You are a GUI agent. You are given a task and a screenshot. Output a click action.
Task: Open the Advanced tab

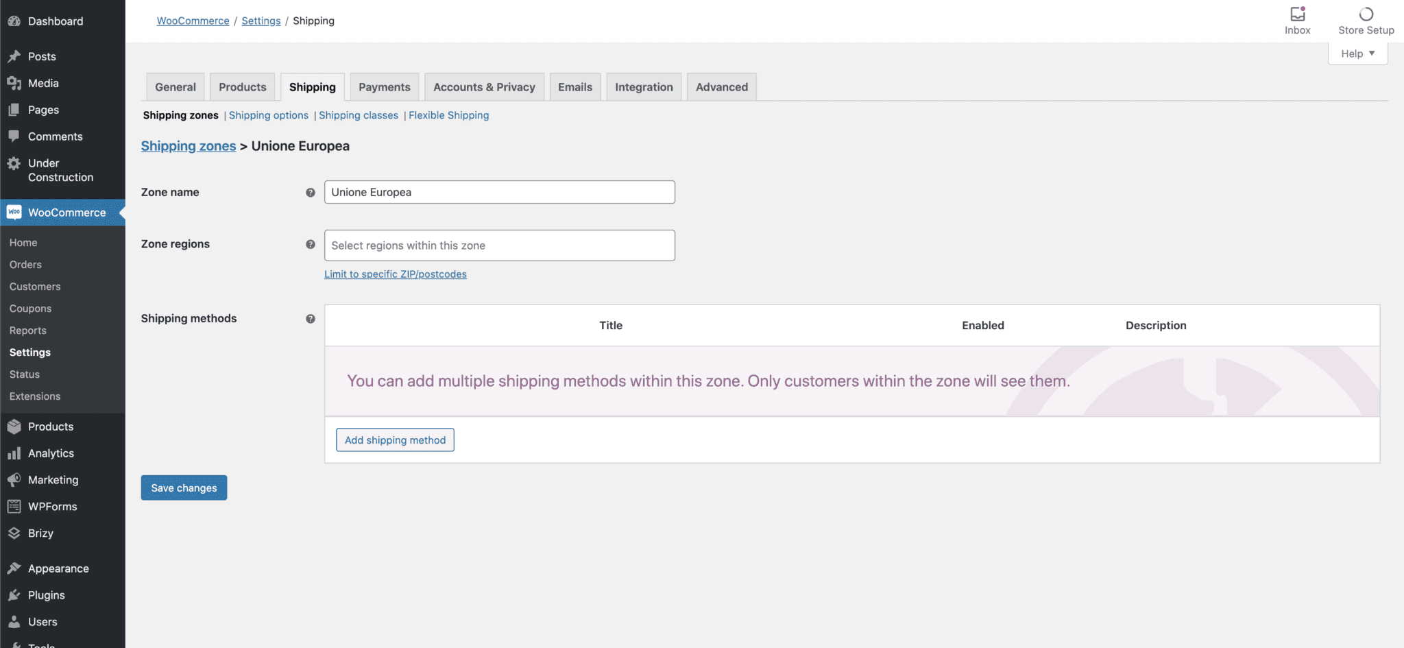[722, 87]
